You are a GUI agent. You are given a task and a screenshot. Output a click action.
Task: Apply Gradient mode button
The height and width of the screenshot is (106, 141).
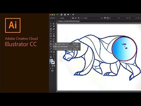(52, 66)
